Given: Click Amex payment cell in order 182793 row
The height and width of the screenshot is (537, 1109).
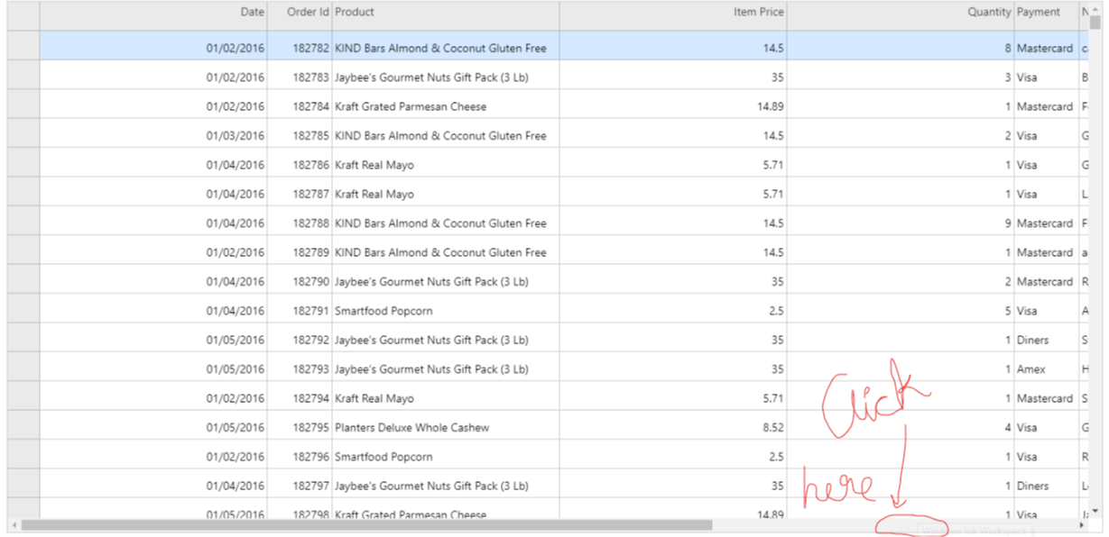Looking at the screenshot, I should pyautogui.click(x=1047, y=369).
